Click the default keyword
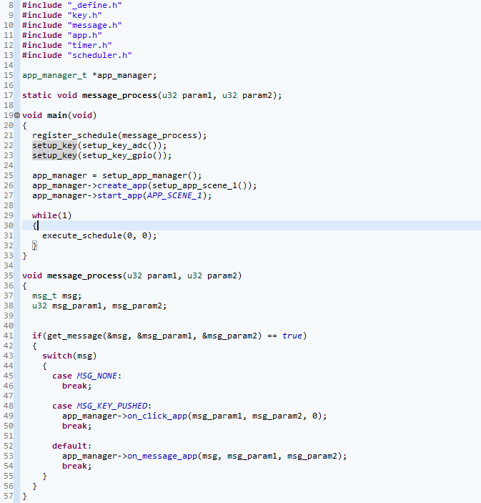Viewport: 481px width, 503px height. click(x=69, y=446)
